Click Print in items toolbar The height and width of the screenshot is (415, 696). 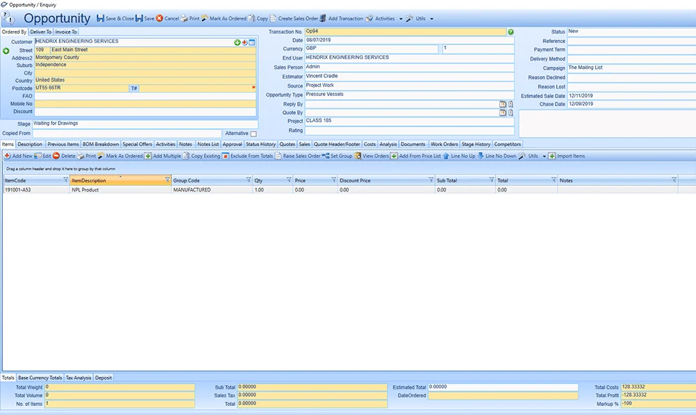pos(86,156)
